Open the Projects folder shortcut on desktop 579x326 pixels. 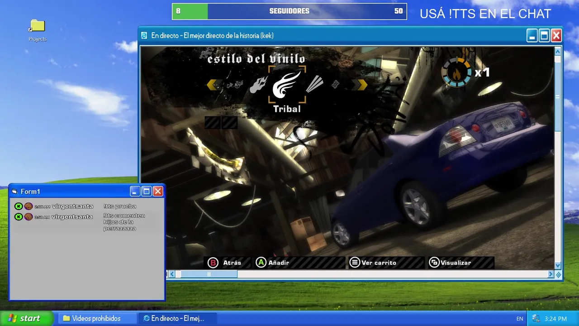pos(38,31)
